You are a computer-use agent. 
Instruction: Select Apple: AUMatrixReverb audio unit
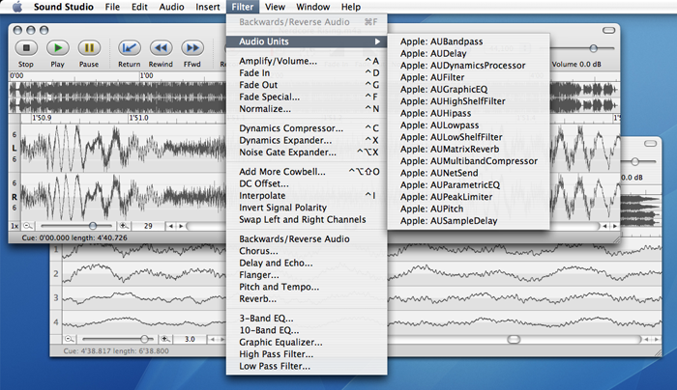[468, 150]
